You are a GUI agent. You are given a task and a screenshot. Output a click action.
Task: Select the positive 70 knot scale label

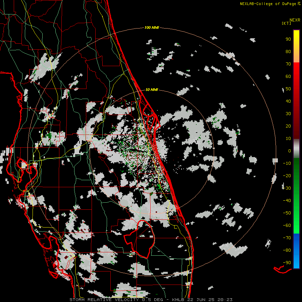tap(288, 64)
